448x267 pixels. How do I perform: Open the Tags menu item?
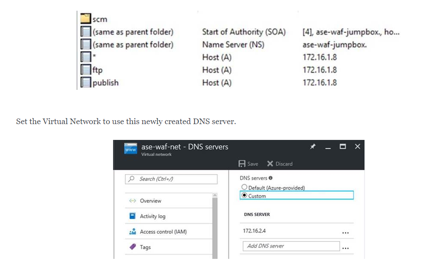(169, 247)
